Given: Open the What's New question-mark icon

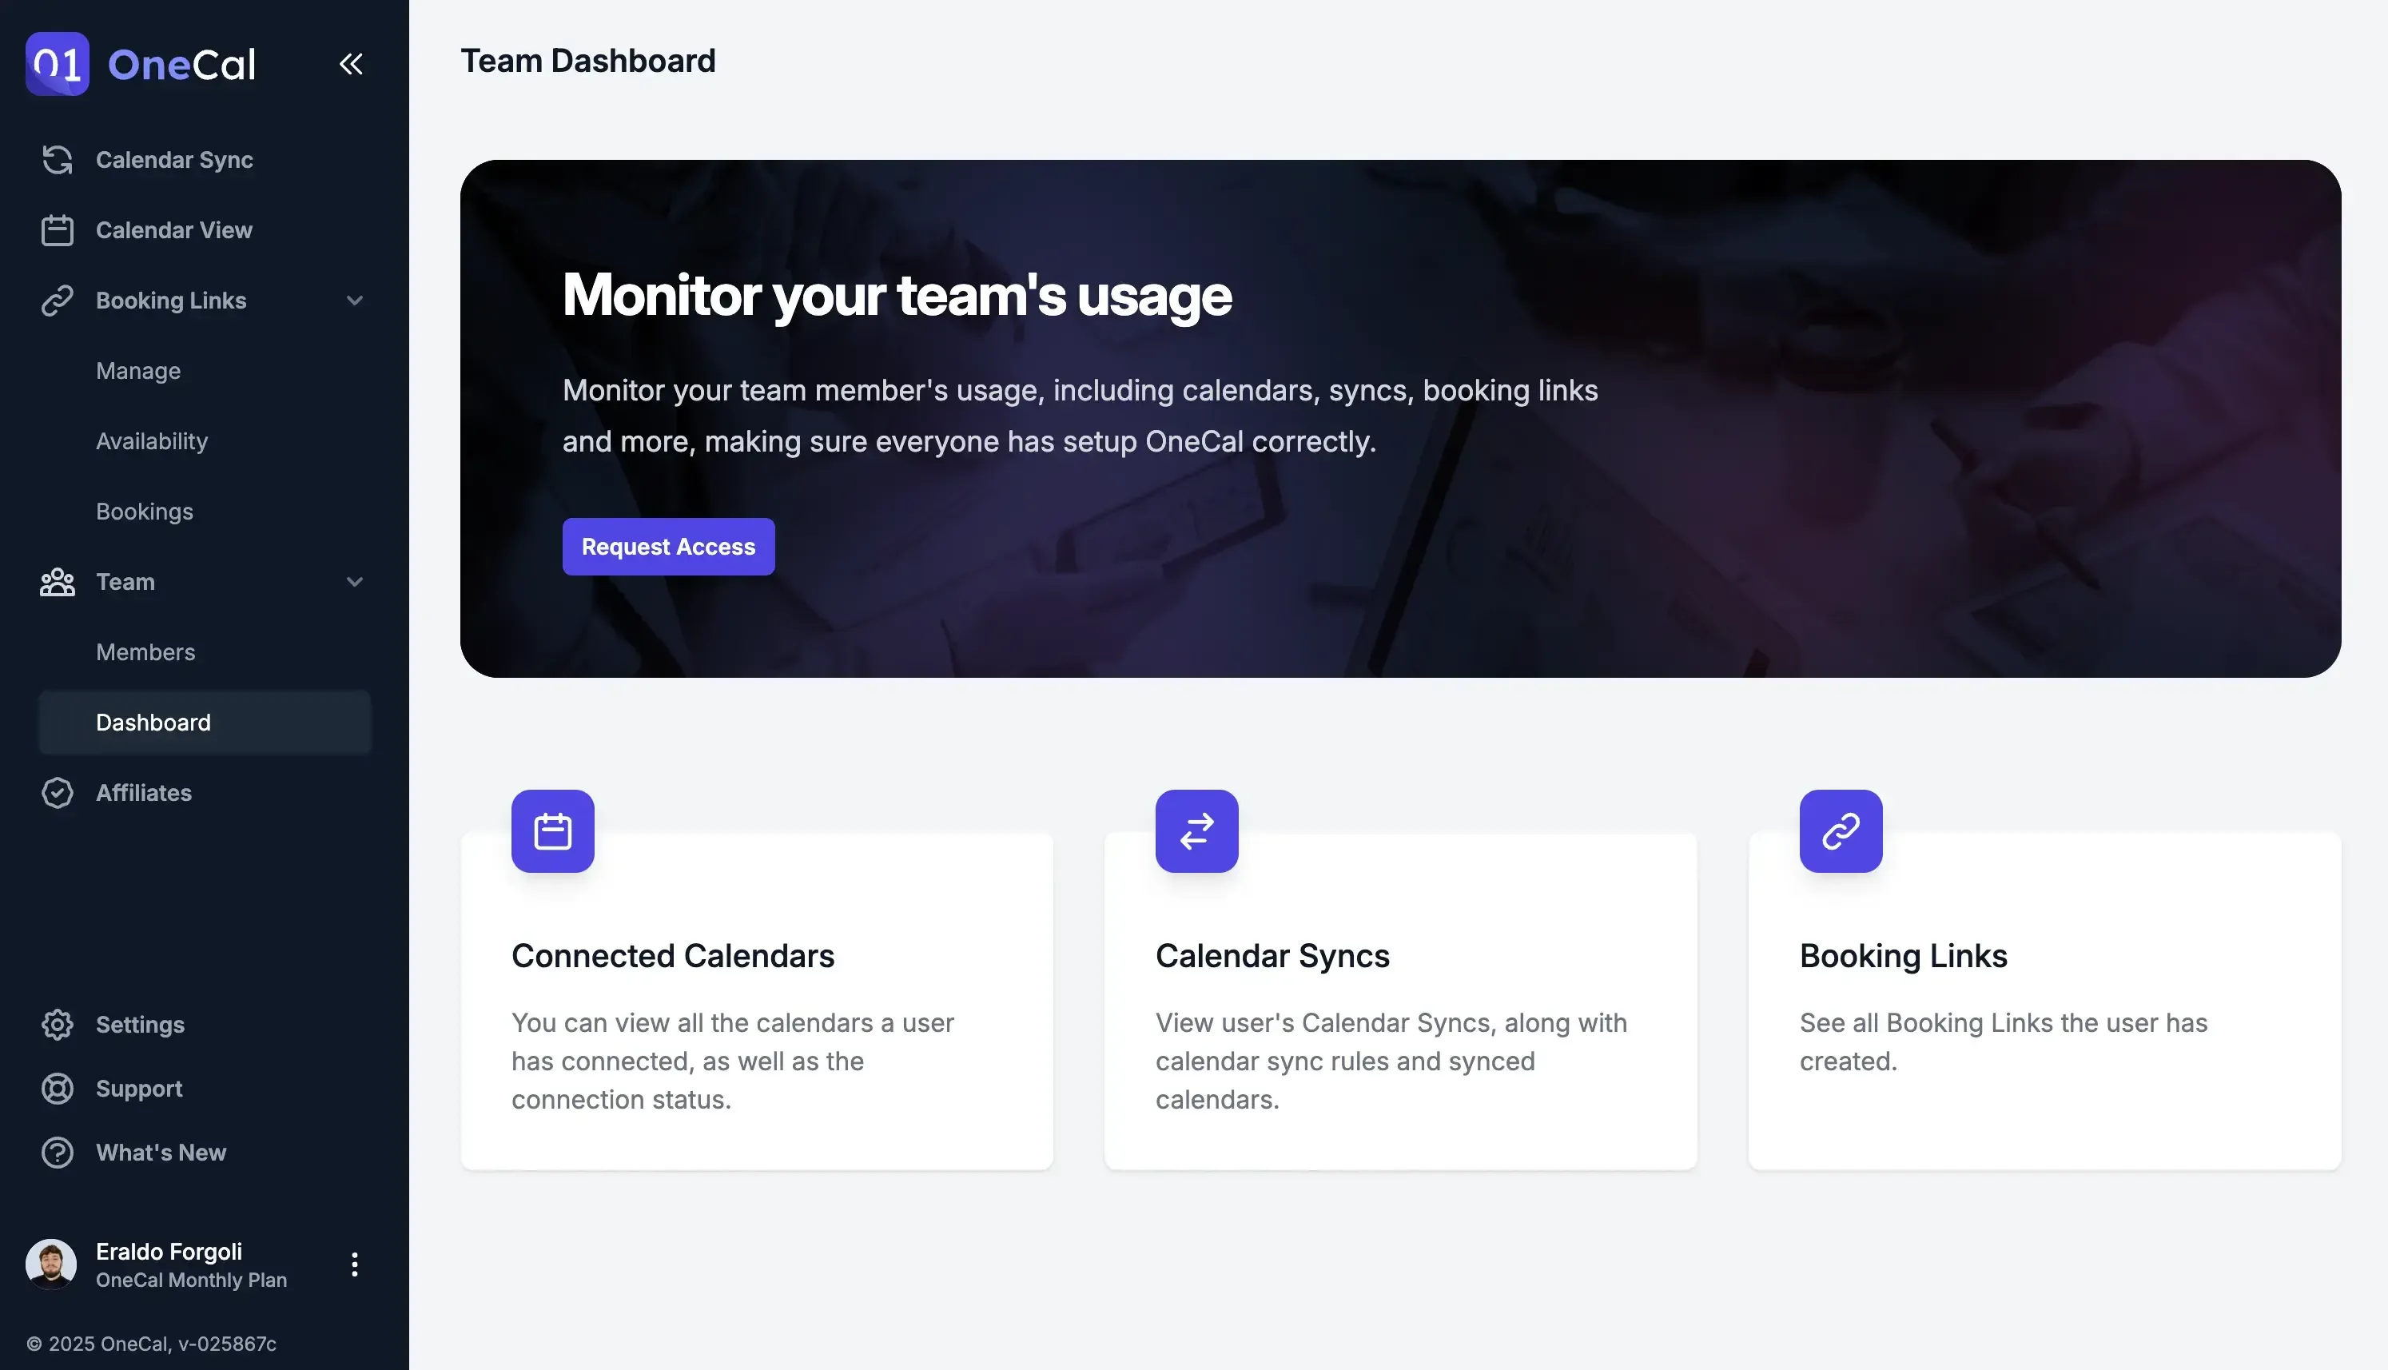Looking at the screenshot, I should coord(58,1152).
